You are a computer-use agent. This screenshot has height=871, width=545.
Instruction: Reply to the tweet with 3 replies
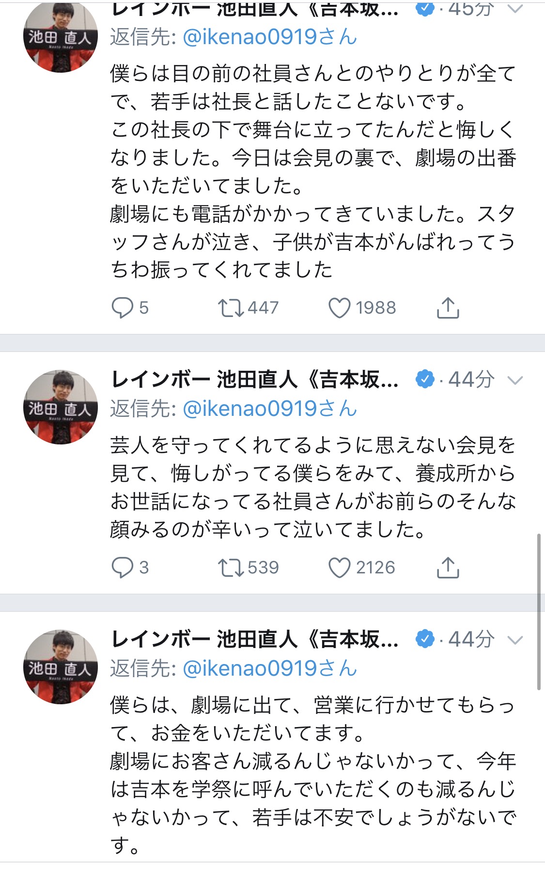[122, 568]
